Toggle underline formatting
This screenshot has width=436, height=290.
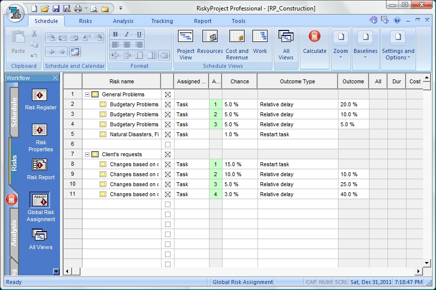139,34
